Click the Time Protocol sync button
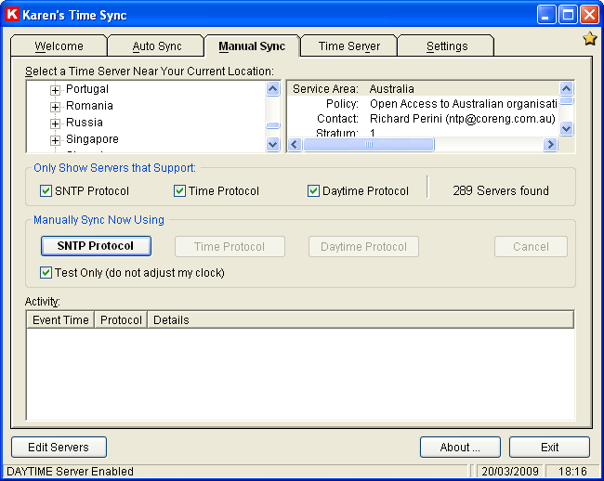 tap(230, 246)
